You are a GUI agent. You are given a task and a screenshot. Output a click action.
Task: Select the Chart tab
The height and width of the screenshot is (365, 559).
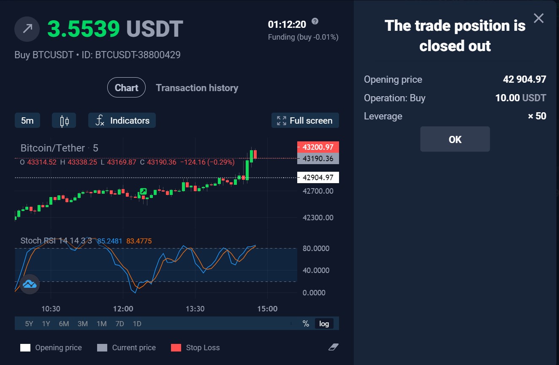(x=126, y=88)
